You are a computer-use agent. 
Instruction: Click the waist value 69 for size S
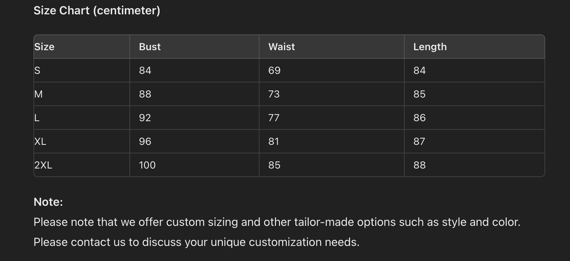click(274, 70)
